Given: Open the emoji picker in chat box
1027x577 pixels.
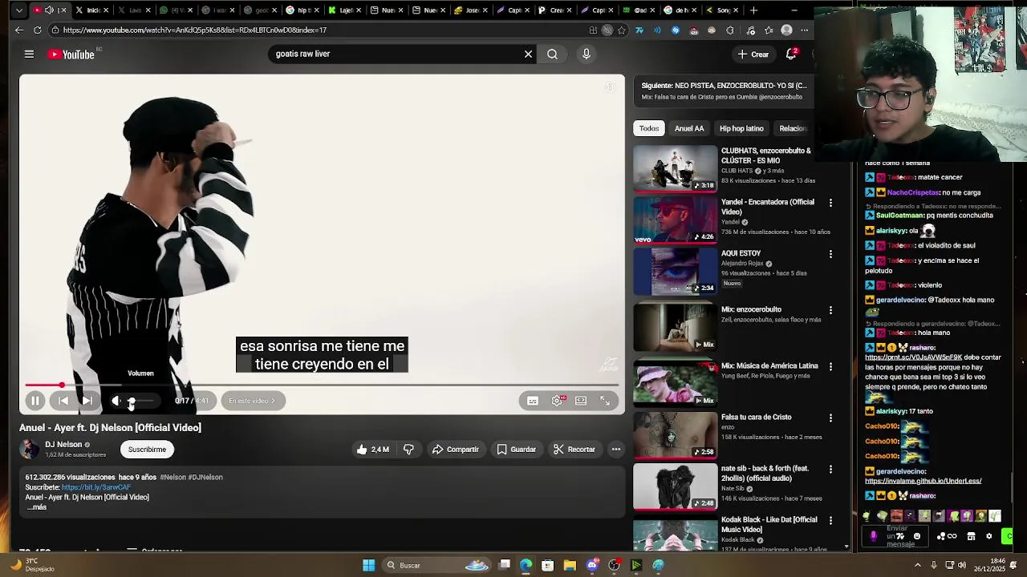Looking at the screenshot, I should tap(917, 536).
